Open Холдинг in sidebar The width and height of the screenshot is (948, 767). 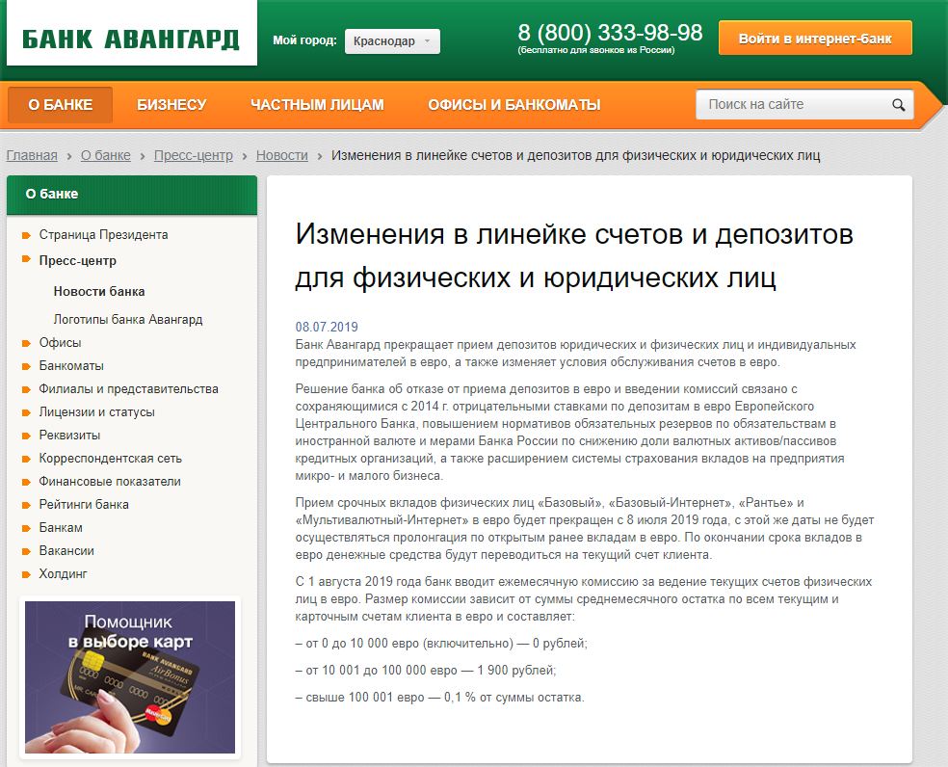tap(63, 574)
